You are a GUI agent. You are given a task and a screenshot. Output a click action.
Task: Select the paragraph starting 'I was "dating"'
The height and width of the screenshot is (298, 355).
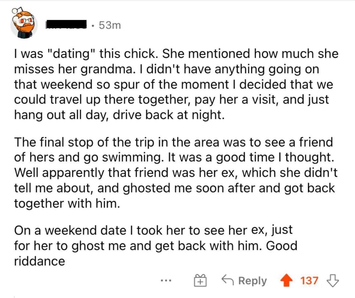click(176, 84)
